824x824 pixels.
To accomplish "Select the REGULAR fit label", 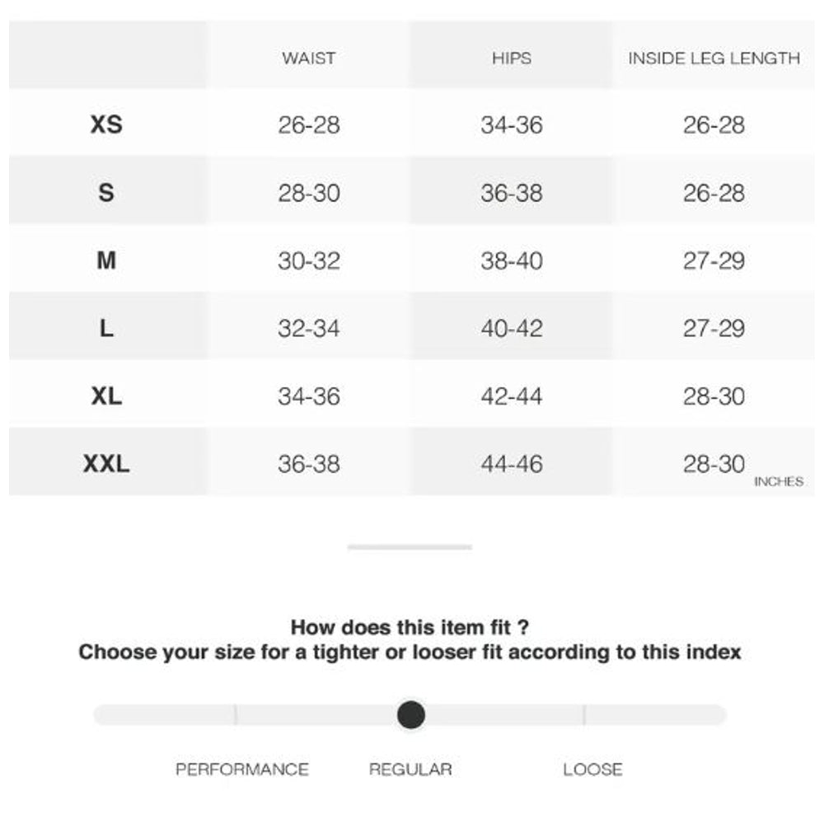I will click(x=410, y=770).
